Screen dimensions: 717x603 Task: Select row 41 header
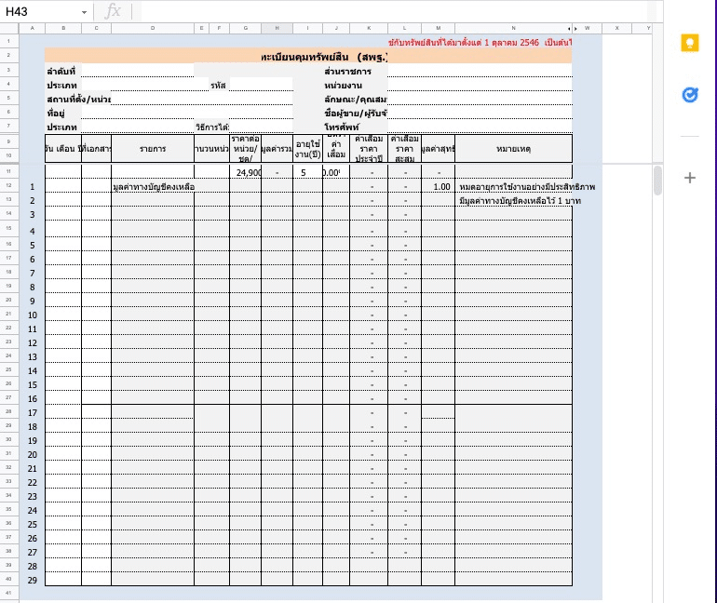(x=8, y=593)
